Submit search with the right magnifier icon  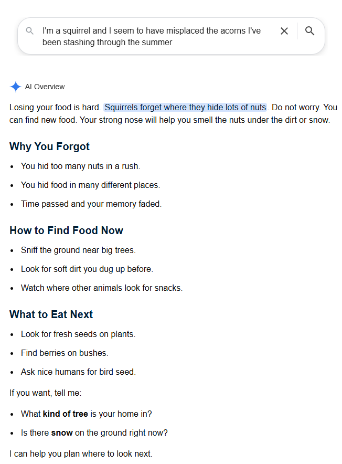[x=309, y=31]
